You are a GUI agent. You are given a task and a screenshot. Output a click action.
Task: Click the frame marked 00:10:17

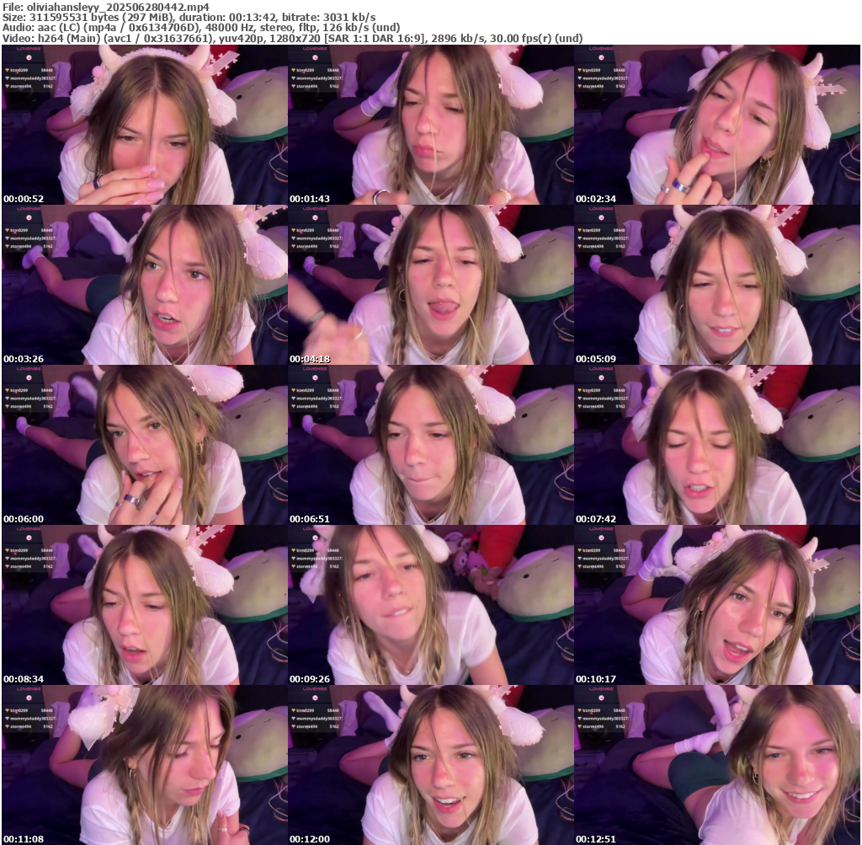tap(716, 605)
